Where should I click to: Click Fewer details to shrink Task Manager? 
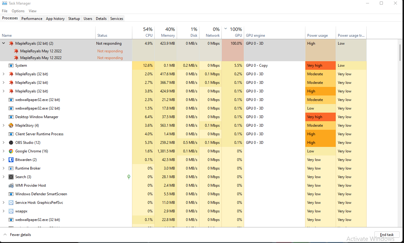[x=17, y=235]
